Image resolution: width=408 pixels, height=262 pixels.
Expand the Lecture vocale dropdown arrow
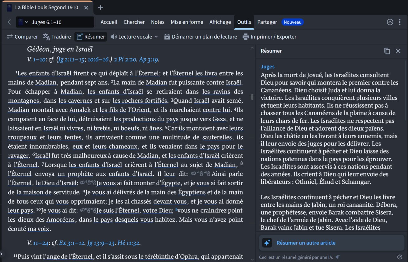(156, 37)
